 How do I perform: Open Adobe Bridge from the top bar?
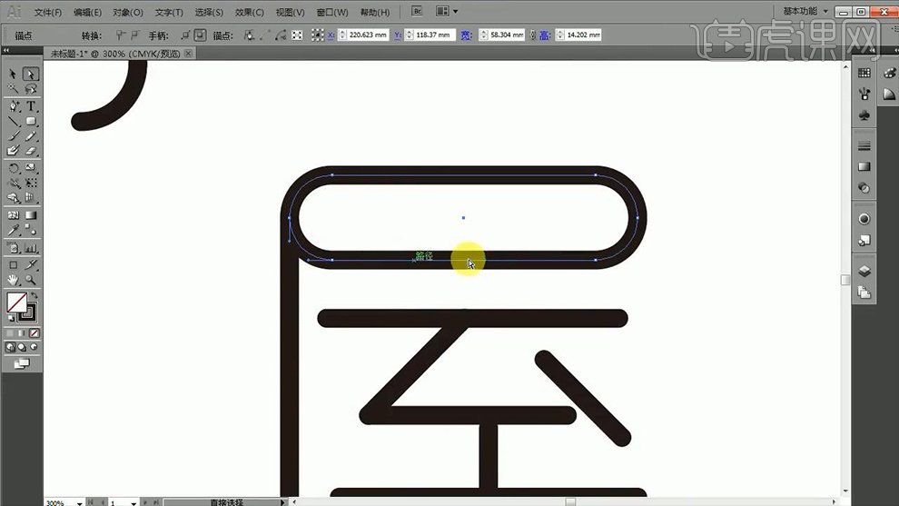point(416,12)
